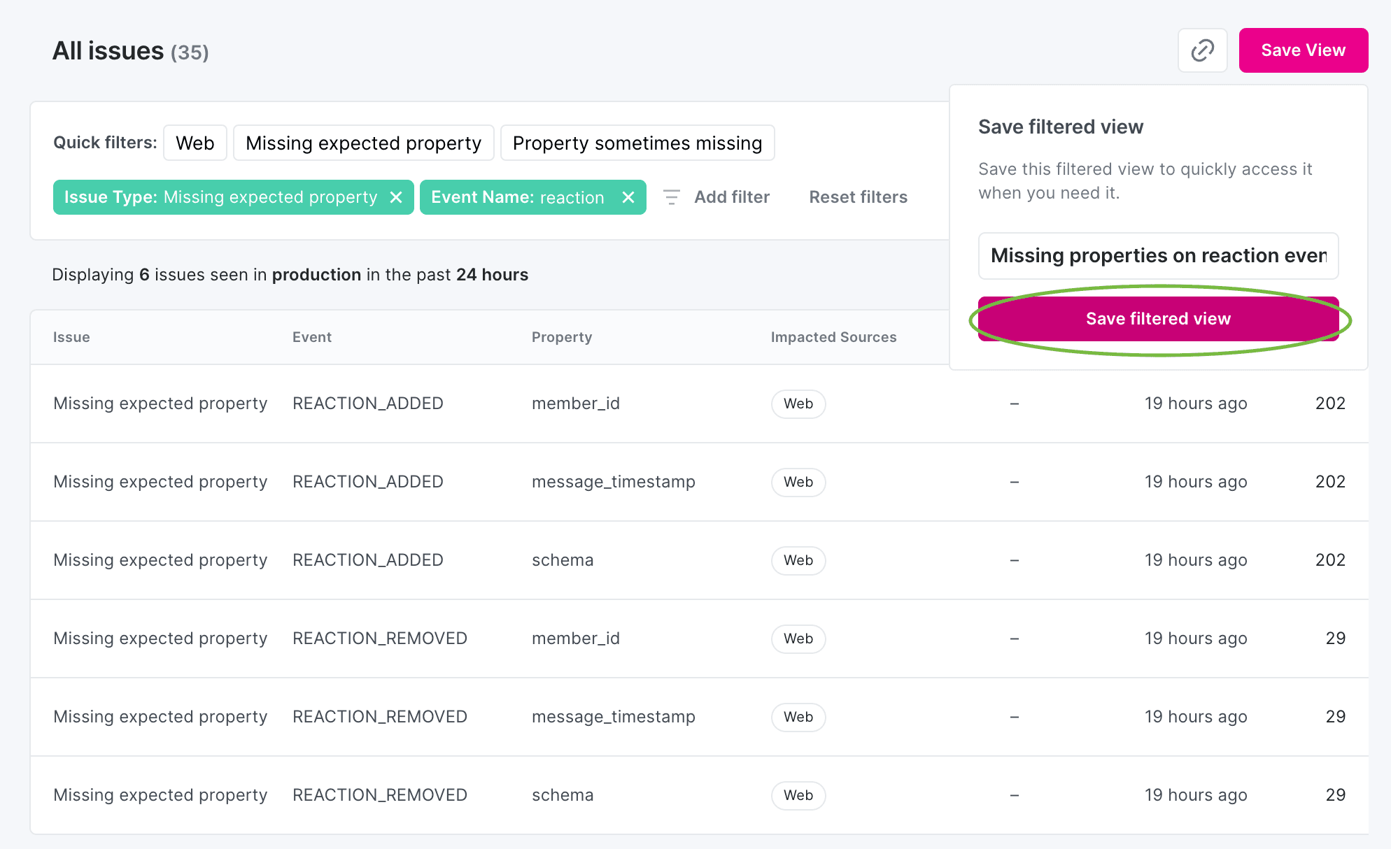This screenshot has width=1391, height=849.
Task: Expand Add filter options
Action: click(731, 197)
